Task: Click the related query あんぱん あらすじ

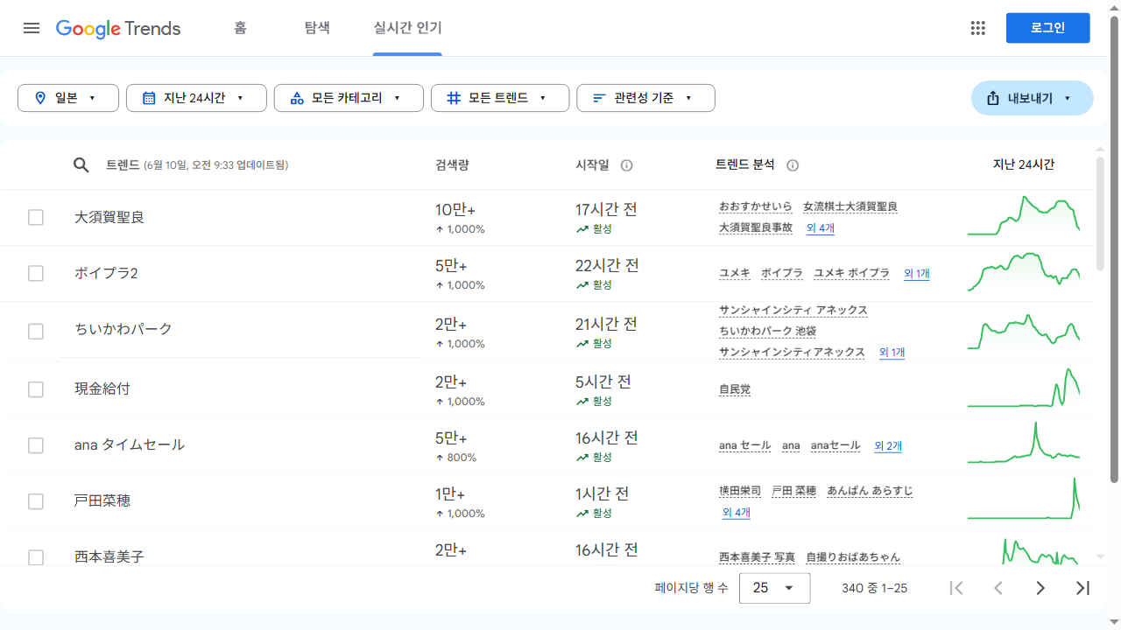Action: 871,491
